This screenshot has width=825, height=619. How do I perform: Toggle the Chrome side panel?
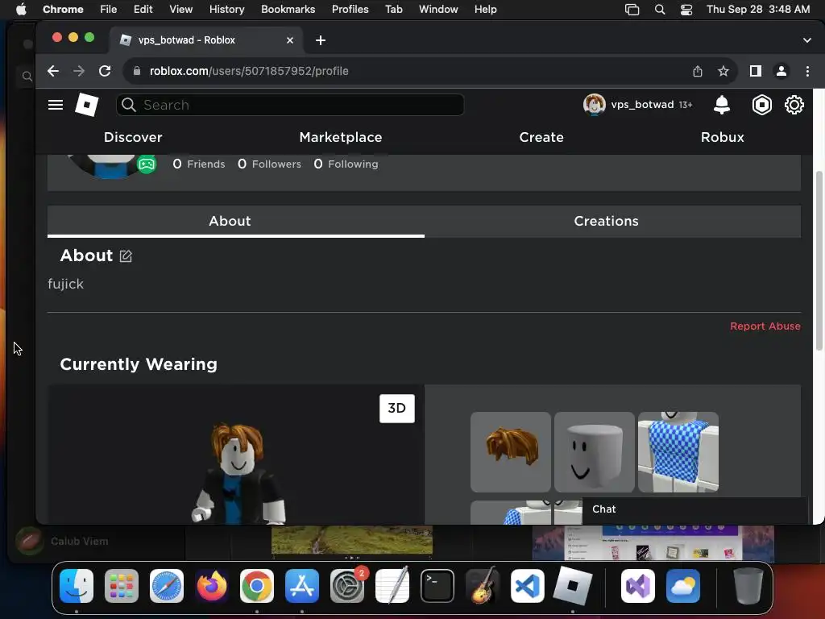755,71
